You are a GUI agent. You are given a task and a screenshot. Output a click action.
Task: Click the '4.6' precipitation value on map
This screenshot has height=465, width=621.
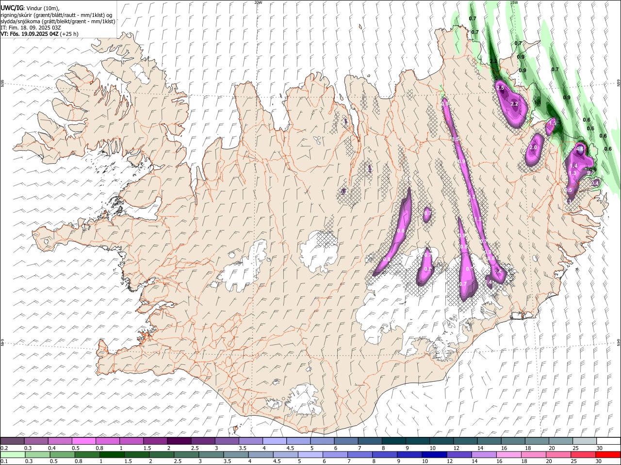580,149
